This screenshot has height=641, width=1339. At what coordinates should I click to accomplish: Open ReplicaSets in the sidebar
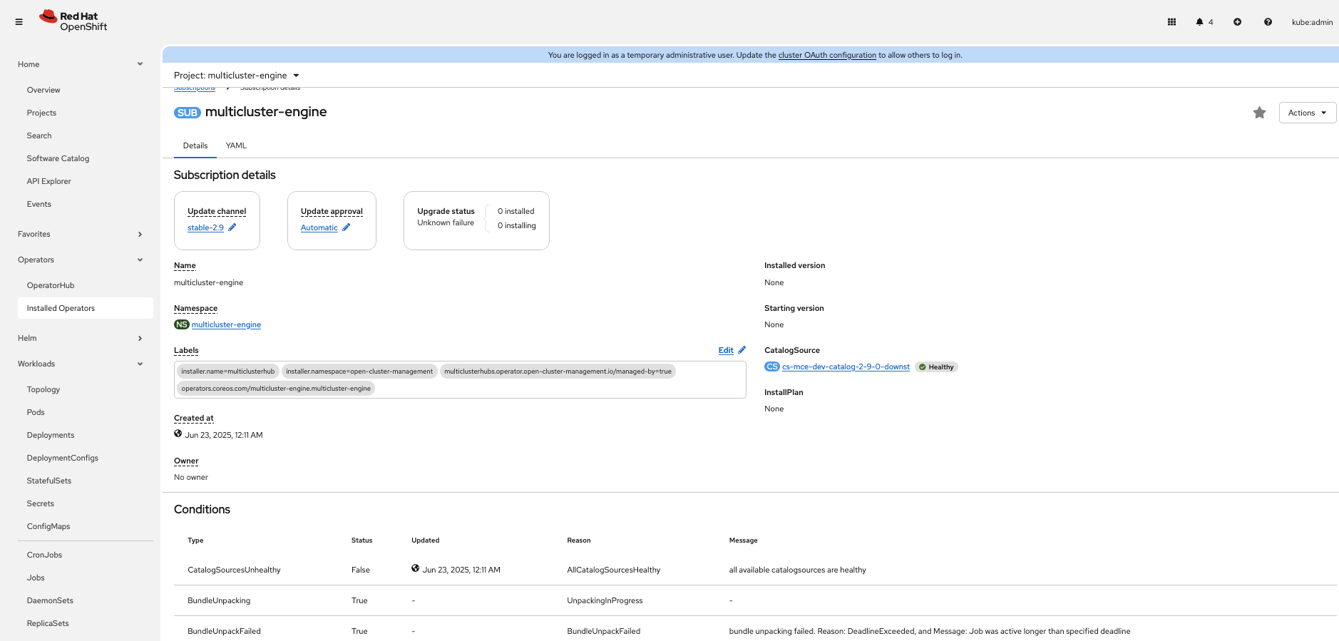48,623
